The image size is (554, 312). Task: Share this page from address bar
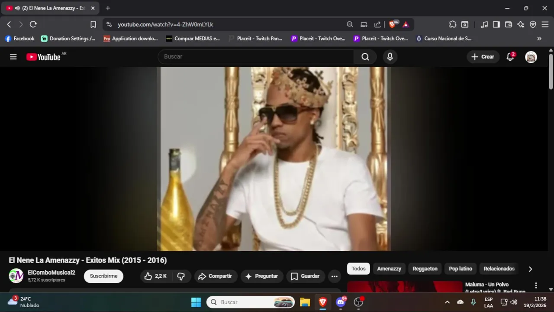point(377,24)
